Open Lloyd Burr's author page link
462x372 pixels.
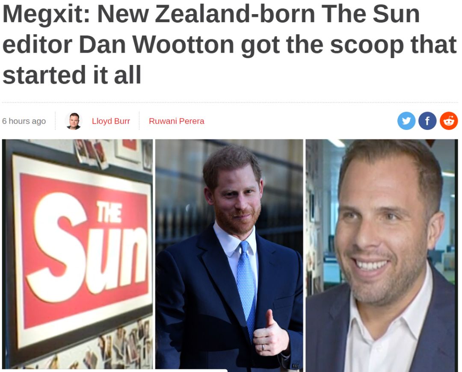pyautogui.click(x=111, y=121)
